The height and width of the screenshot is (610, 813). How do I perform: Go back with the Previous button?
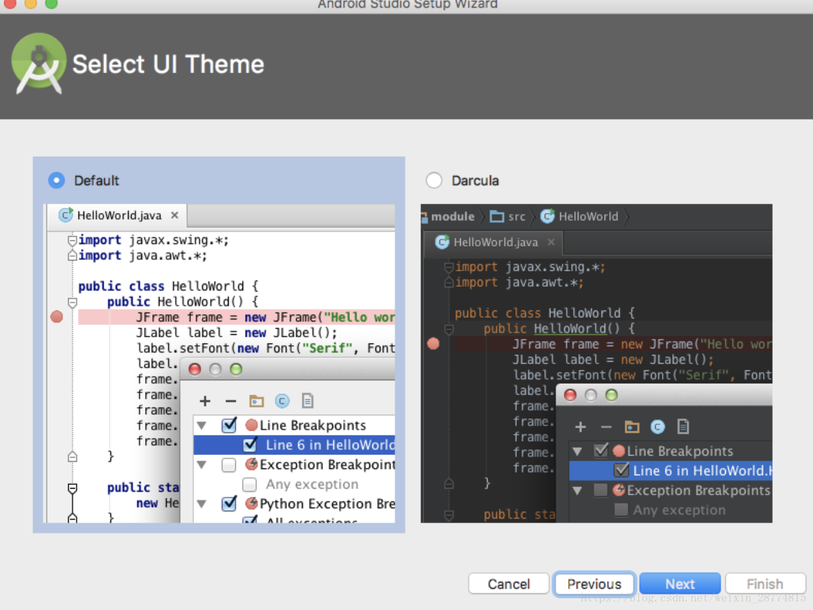[594, 584]
